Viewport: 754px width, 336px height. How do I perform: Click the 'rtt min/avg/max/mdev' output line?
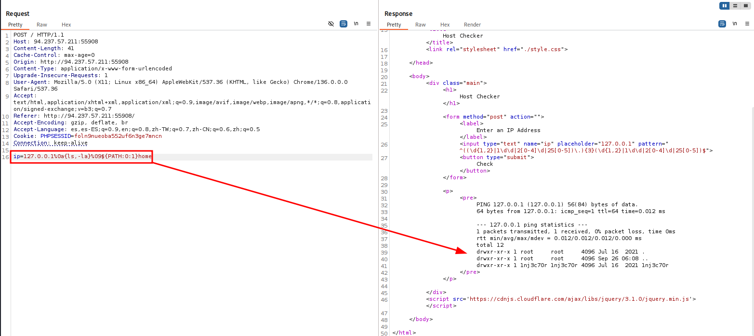(x=559, y=238)
